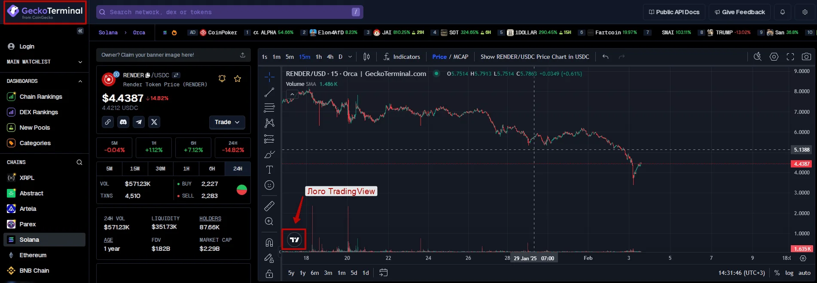The height and width of the screenshot is (283, 817).
Task: Toggle log scale on chart
Action: click(789, 273)
